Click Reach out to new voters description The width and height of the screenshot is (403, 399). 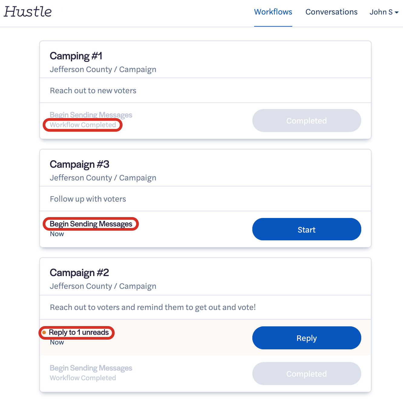(93, 91)
